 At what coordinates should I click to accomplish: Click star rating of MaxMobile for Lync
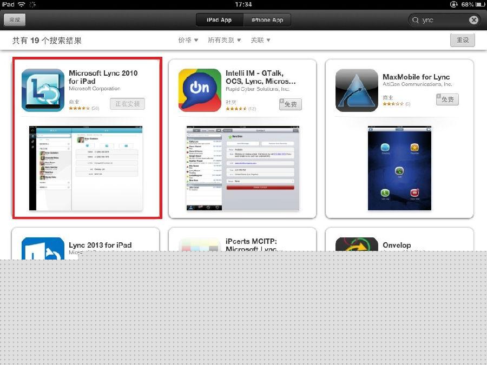393,104
